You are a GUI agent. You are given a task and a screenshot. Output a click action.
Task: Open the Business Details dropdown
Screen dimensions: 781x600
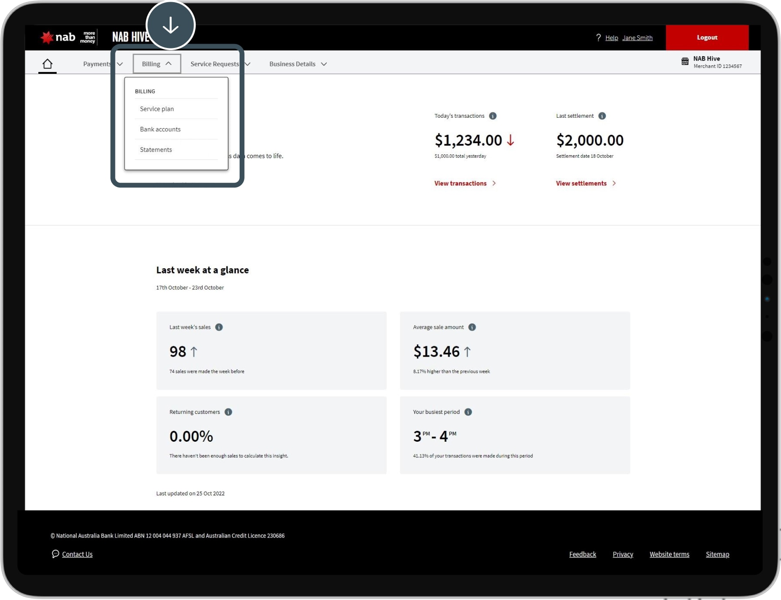point(298,64)
